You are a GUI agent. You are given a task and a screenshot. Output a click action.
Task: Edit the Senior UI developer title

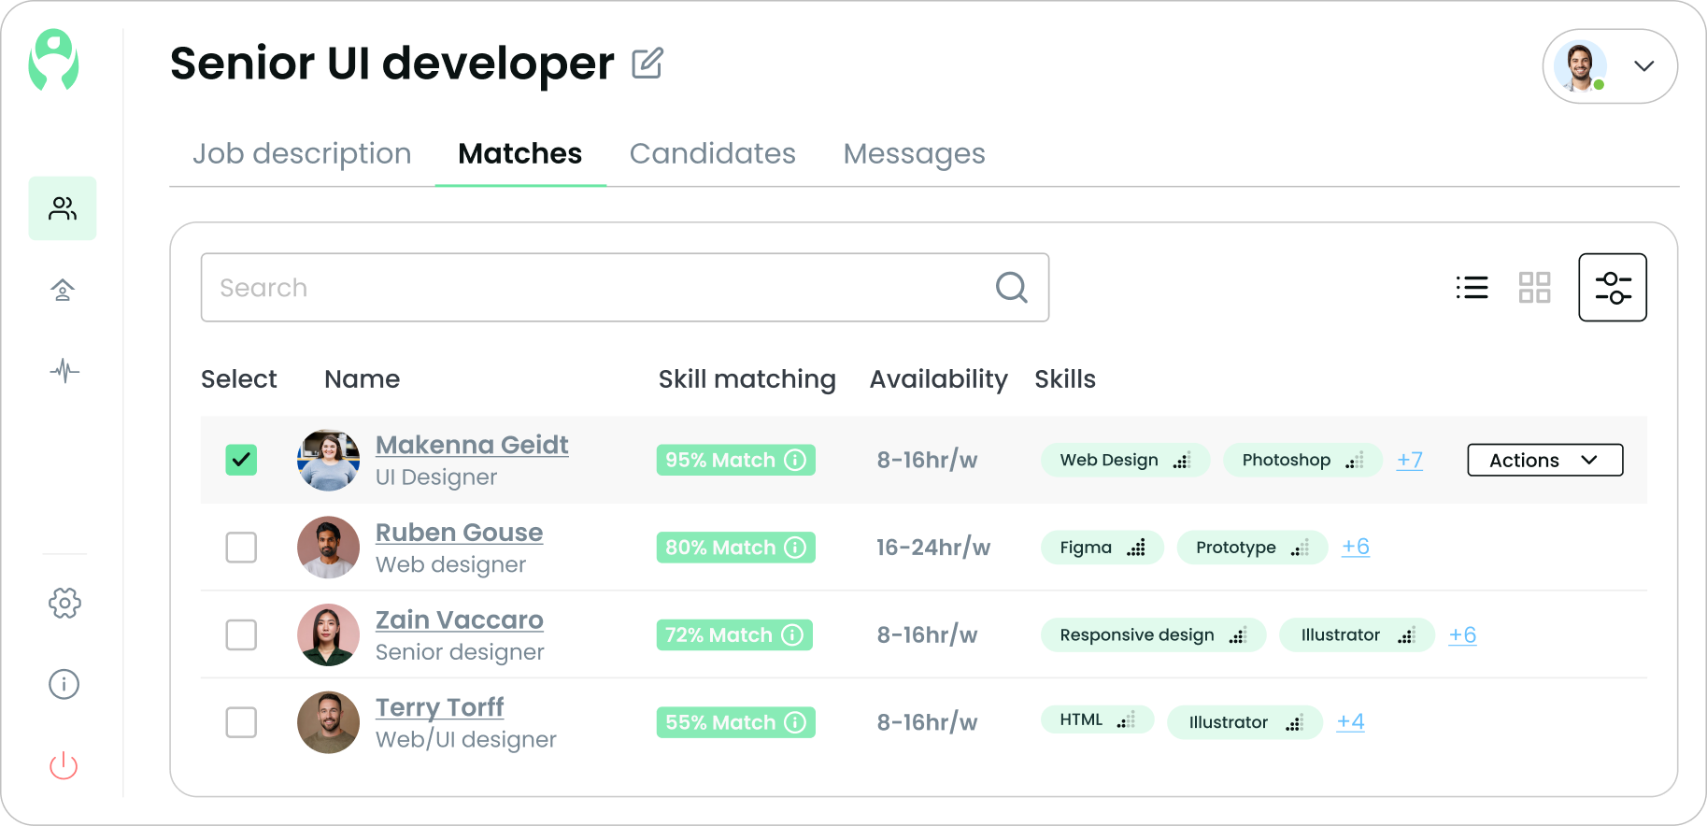pyautogui.click(x=647, y=64)
